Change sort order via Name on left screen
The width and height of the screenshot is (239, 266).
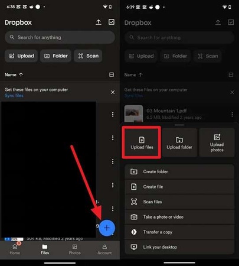(x=14, y=74)
